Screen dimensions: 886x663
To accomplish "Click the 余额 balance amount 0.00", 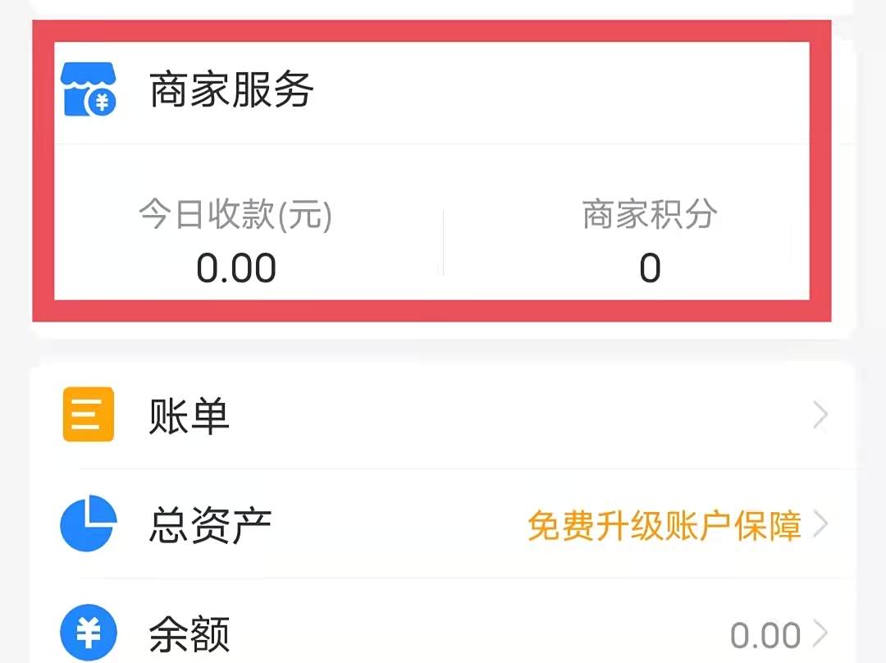I will (765, 636).
